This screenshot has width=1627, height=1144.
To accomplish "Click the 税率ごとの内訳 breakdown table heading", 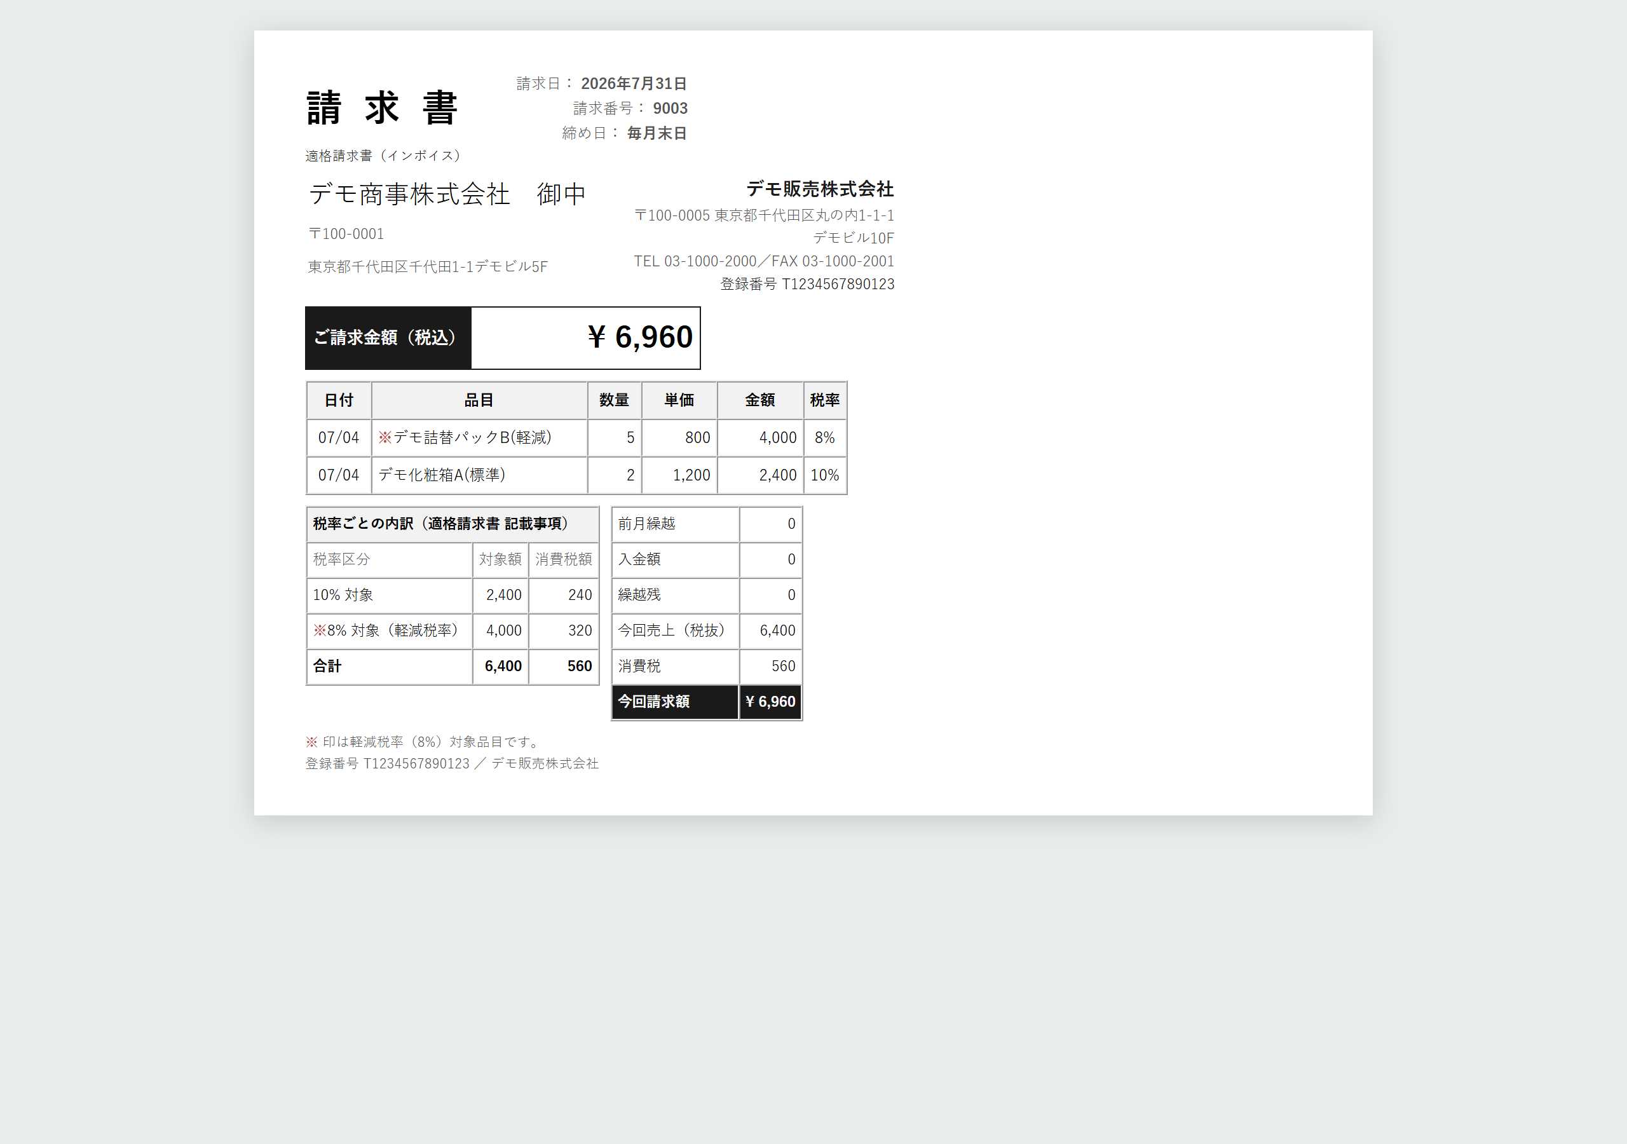I will tap(453, 524).
